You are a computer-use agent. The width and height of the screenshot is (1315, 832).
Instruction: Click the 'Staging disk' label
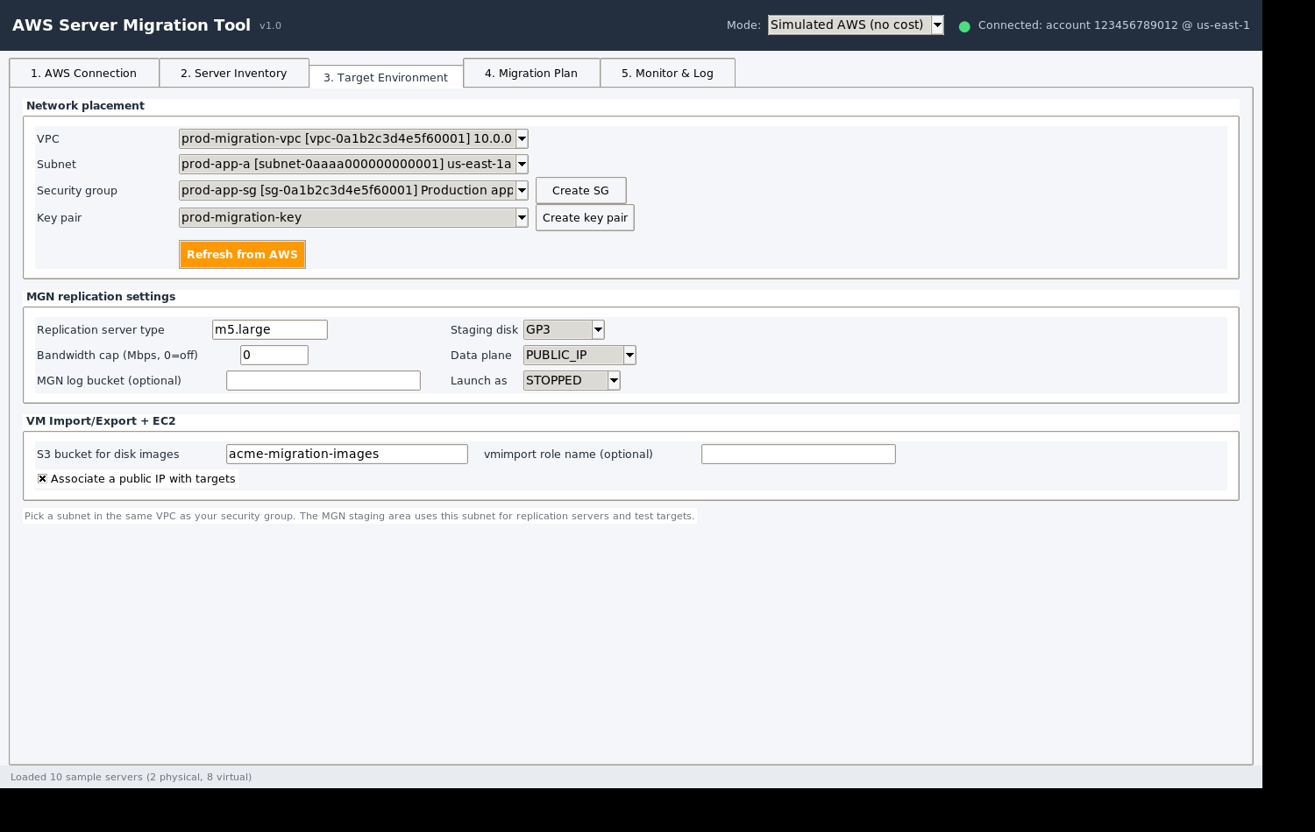coord(484,329)
